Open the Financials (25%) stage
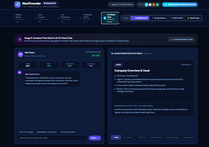This screenshot has height=147, width=209. pyautogui.click(x=87, y=18)
